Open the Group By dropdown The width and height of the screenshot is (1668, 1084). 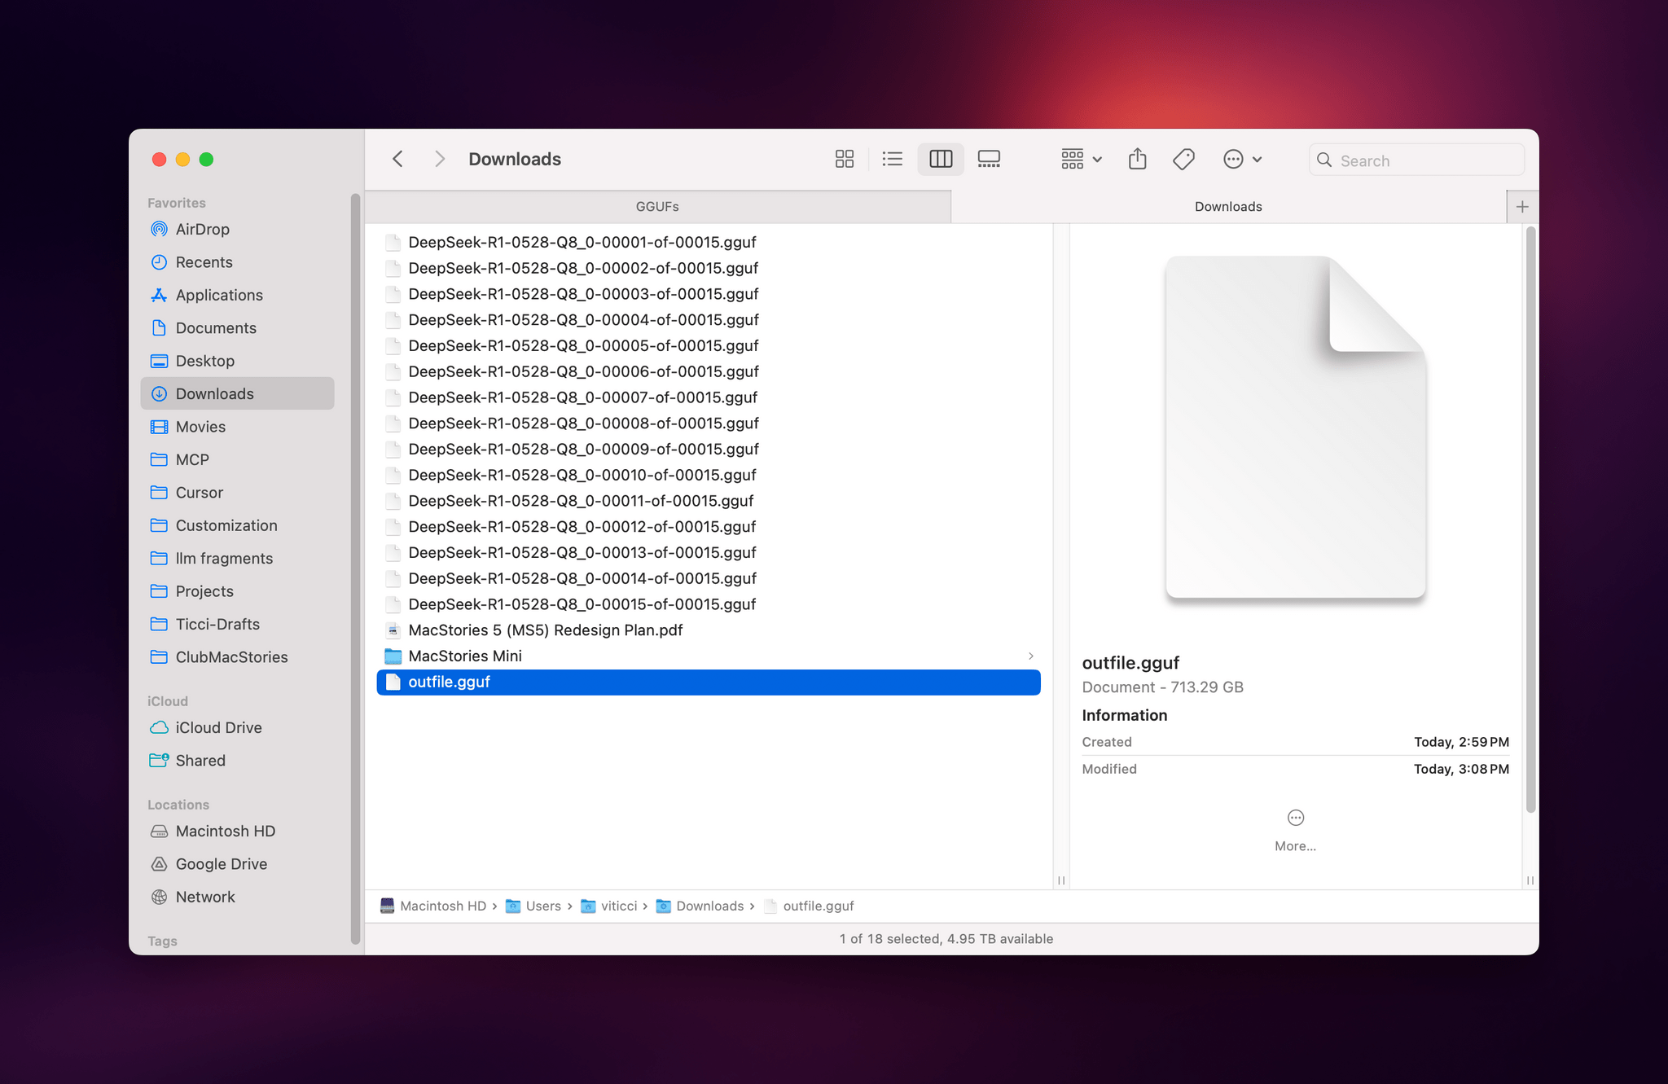[x=1082, y=159]
